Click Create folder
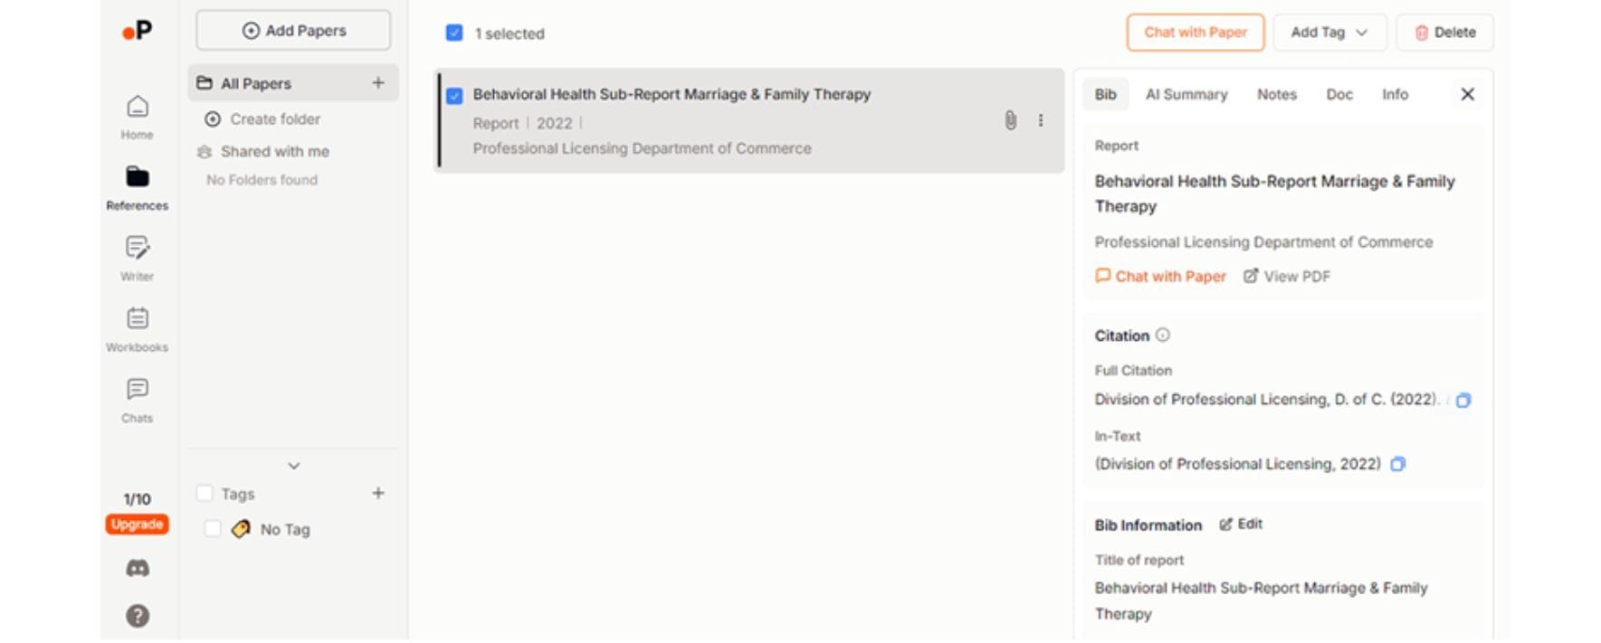This screenshot has height=643, width=1601. 263,119
